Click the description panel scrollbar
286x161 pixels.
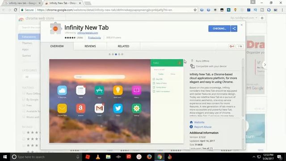(x=243, y=88)
